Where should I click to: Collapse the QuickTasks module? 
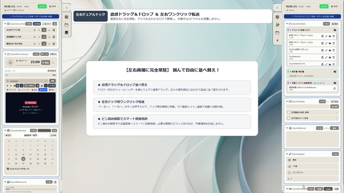pyautogui.click(x=287, y=101)
